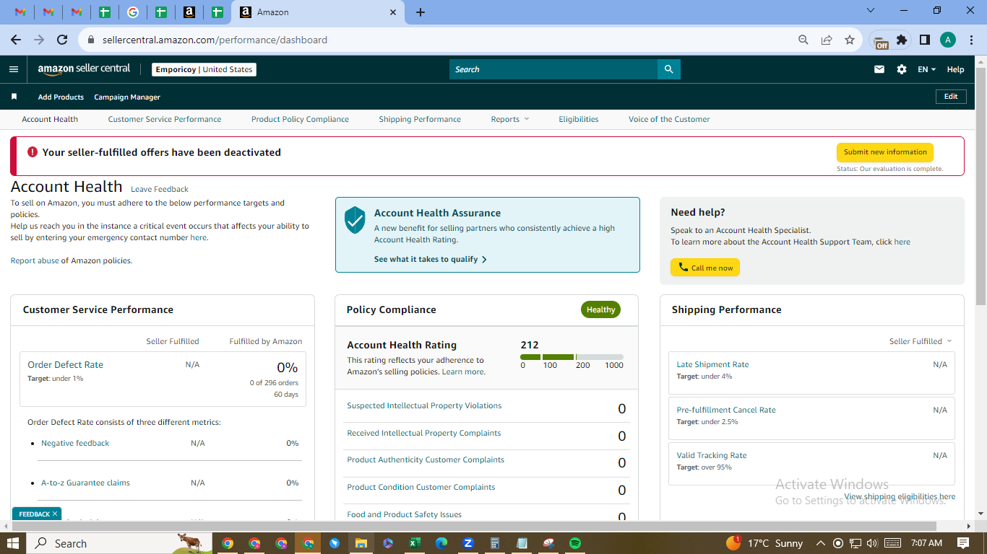Click the Account Health Rating progress bar
This screenshot has width=987, height=554.
572,357
